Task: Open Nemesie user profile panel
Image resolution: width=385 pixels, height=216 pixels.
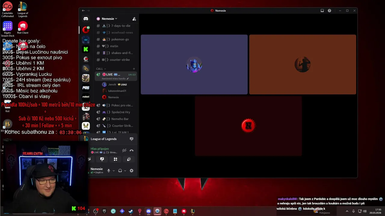Action: coord(96,170)
